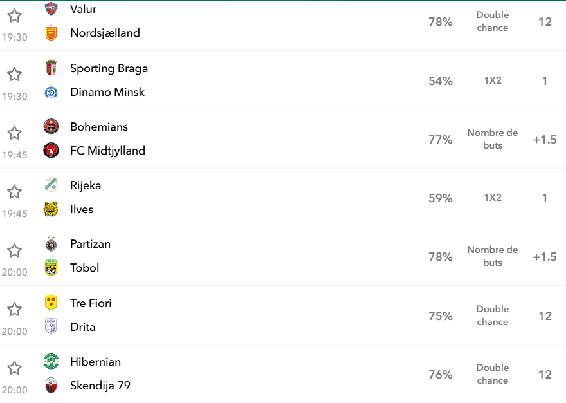Click the FC Midtjylland wolf logo

point(51,151)
